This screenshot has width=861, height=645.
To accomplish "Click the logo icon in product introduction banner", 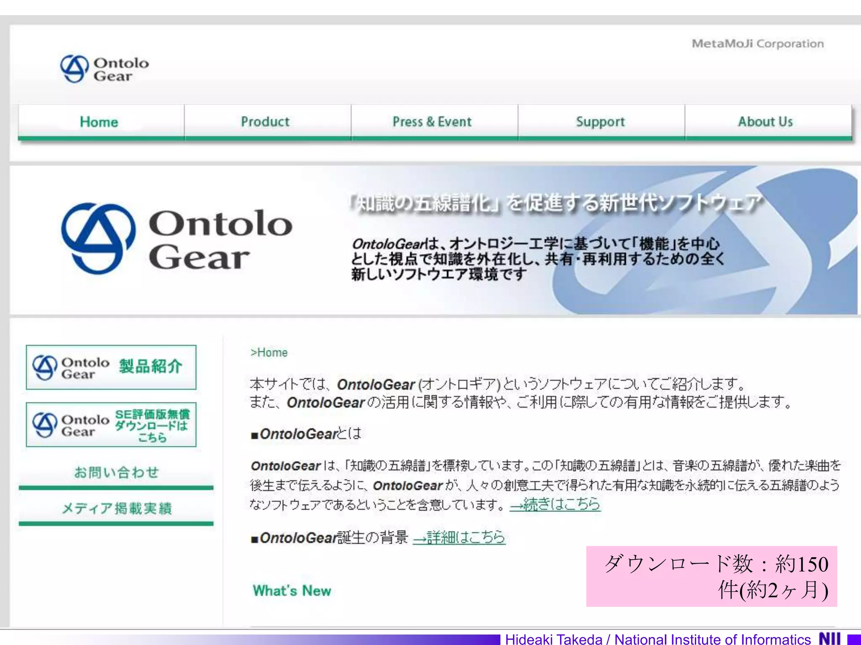I will click(45, 367).
